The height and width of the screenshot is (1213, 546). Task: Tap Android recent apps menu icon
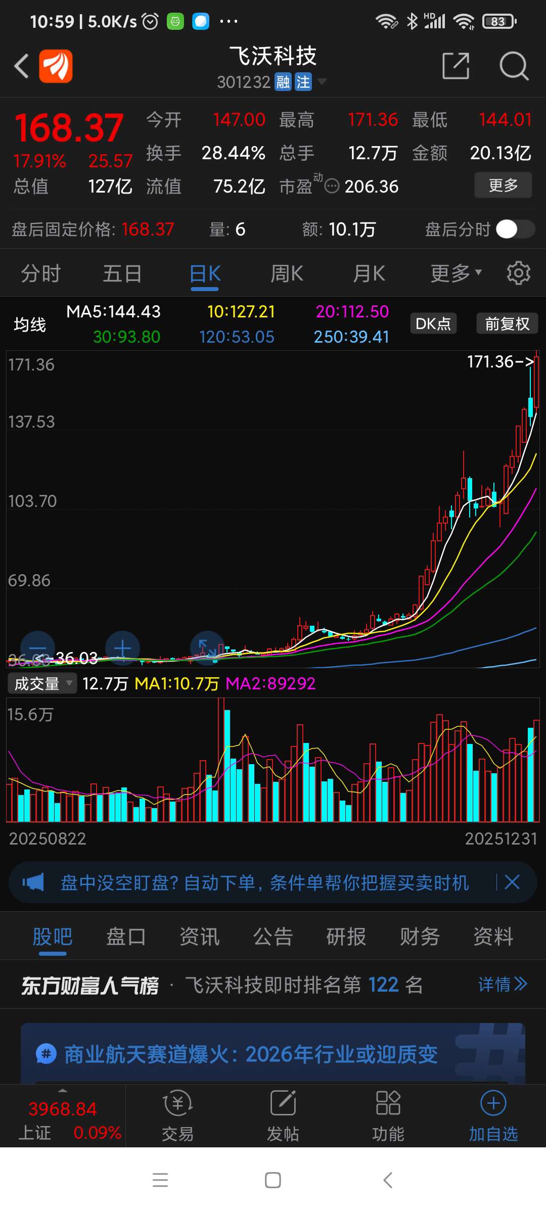(160, 1180)
